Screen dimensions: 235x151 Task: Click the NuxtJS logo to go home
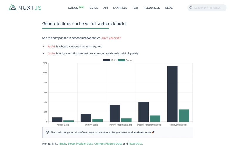pyautogui.click(x=25, y=8)
